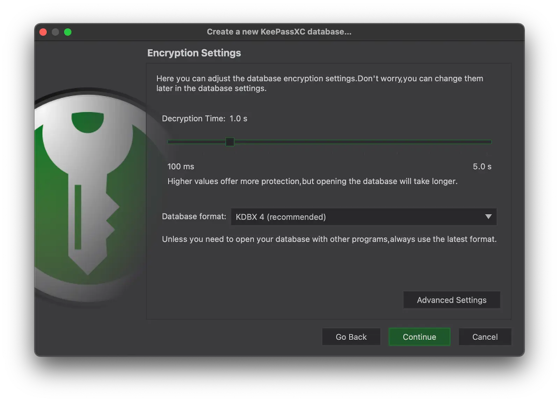
Task: Cancel the database creation
Action: [x=485, y=337]
